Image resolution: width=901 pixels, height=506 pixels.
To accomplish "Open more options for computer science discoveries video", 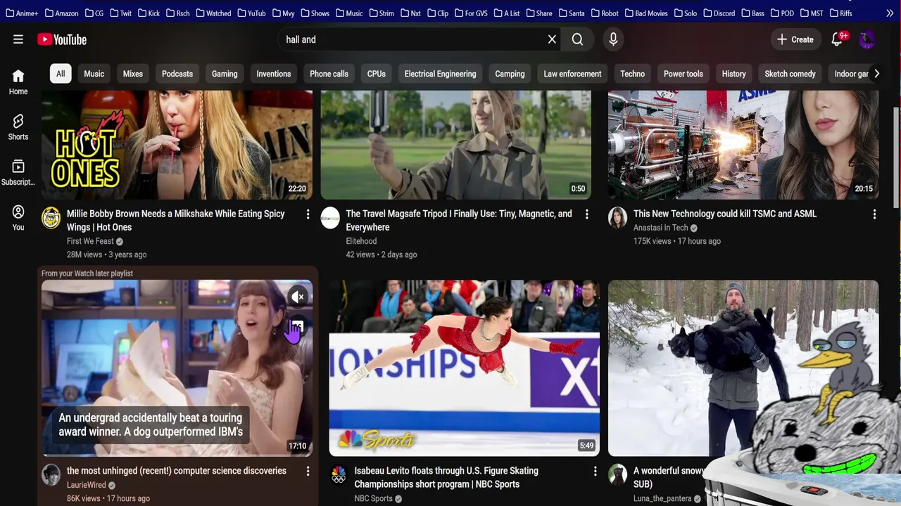I will tap(308, 472).
